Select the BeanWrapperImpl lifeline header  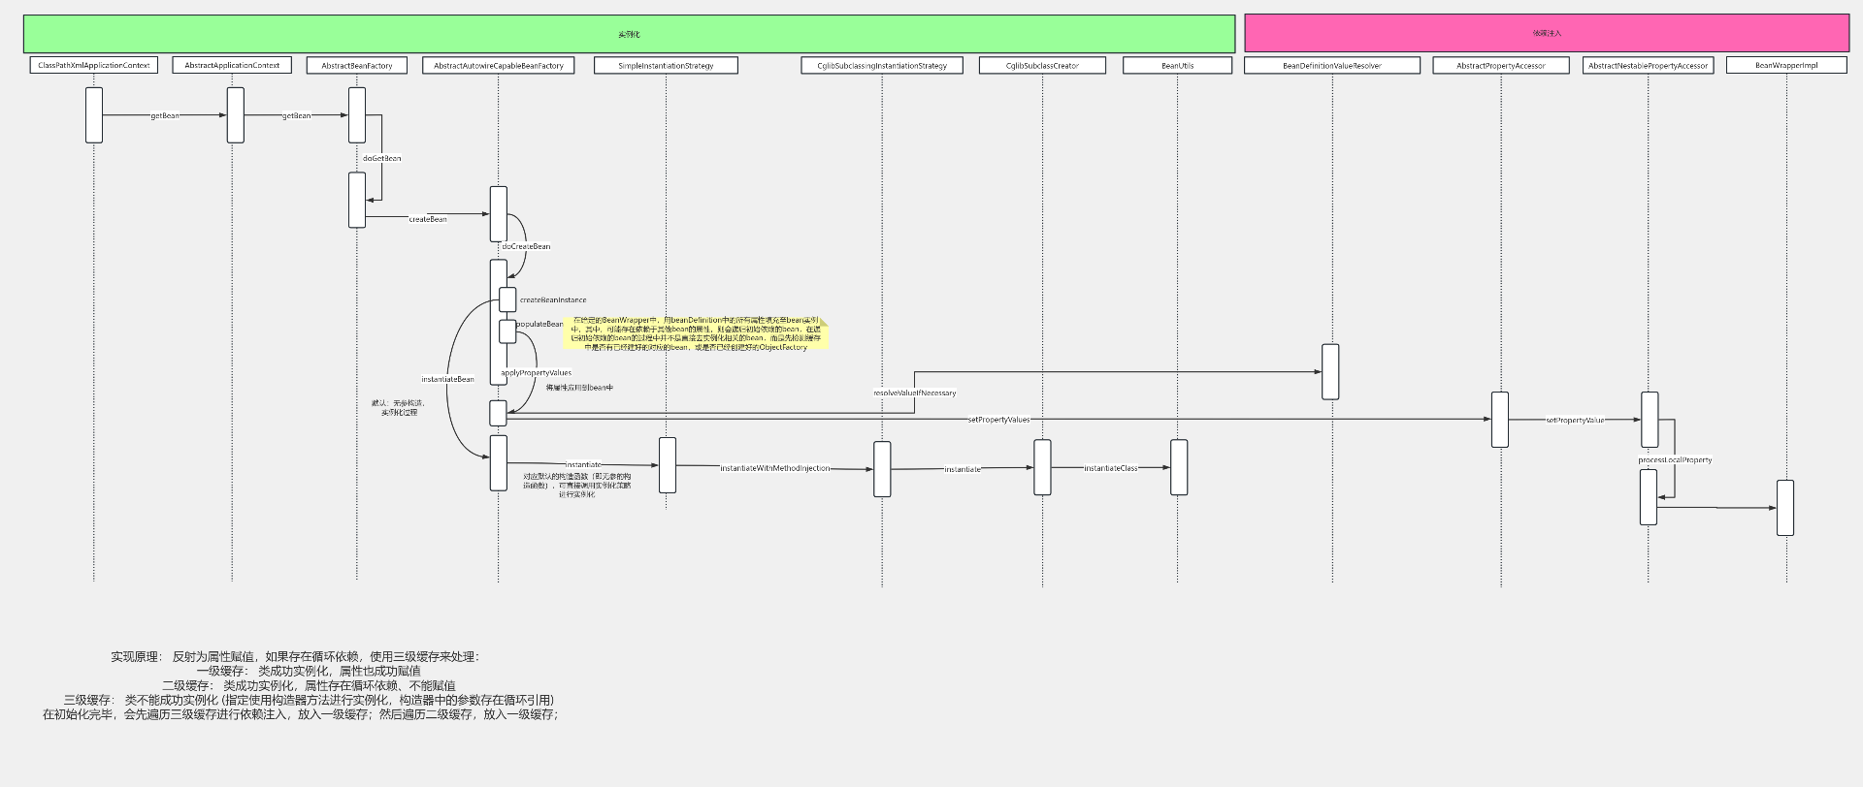tap(1785, 66)
